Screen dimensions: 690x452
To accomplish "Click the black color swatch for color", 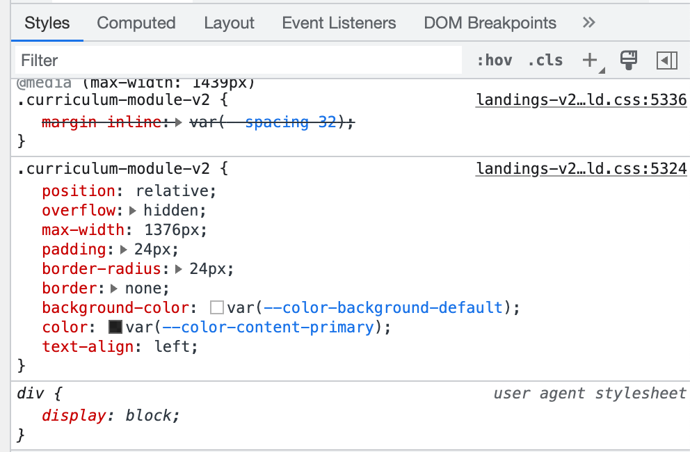I will (115, 327).
